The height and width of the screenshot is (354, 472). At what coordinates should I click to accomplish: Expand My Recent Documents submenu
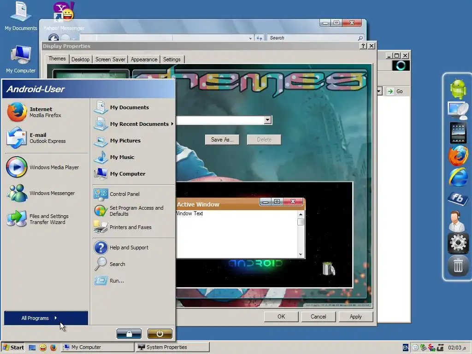[x=133, y=124]
